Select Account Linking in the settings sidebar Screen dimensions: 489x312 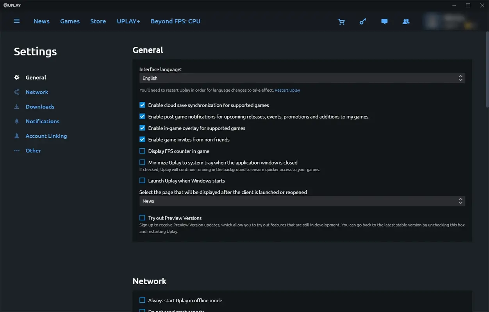click(46, 136)
